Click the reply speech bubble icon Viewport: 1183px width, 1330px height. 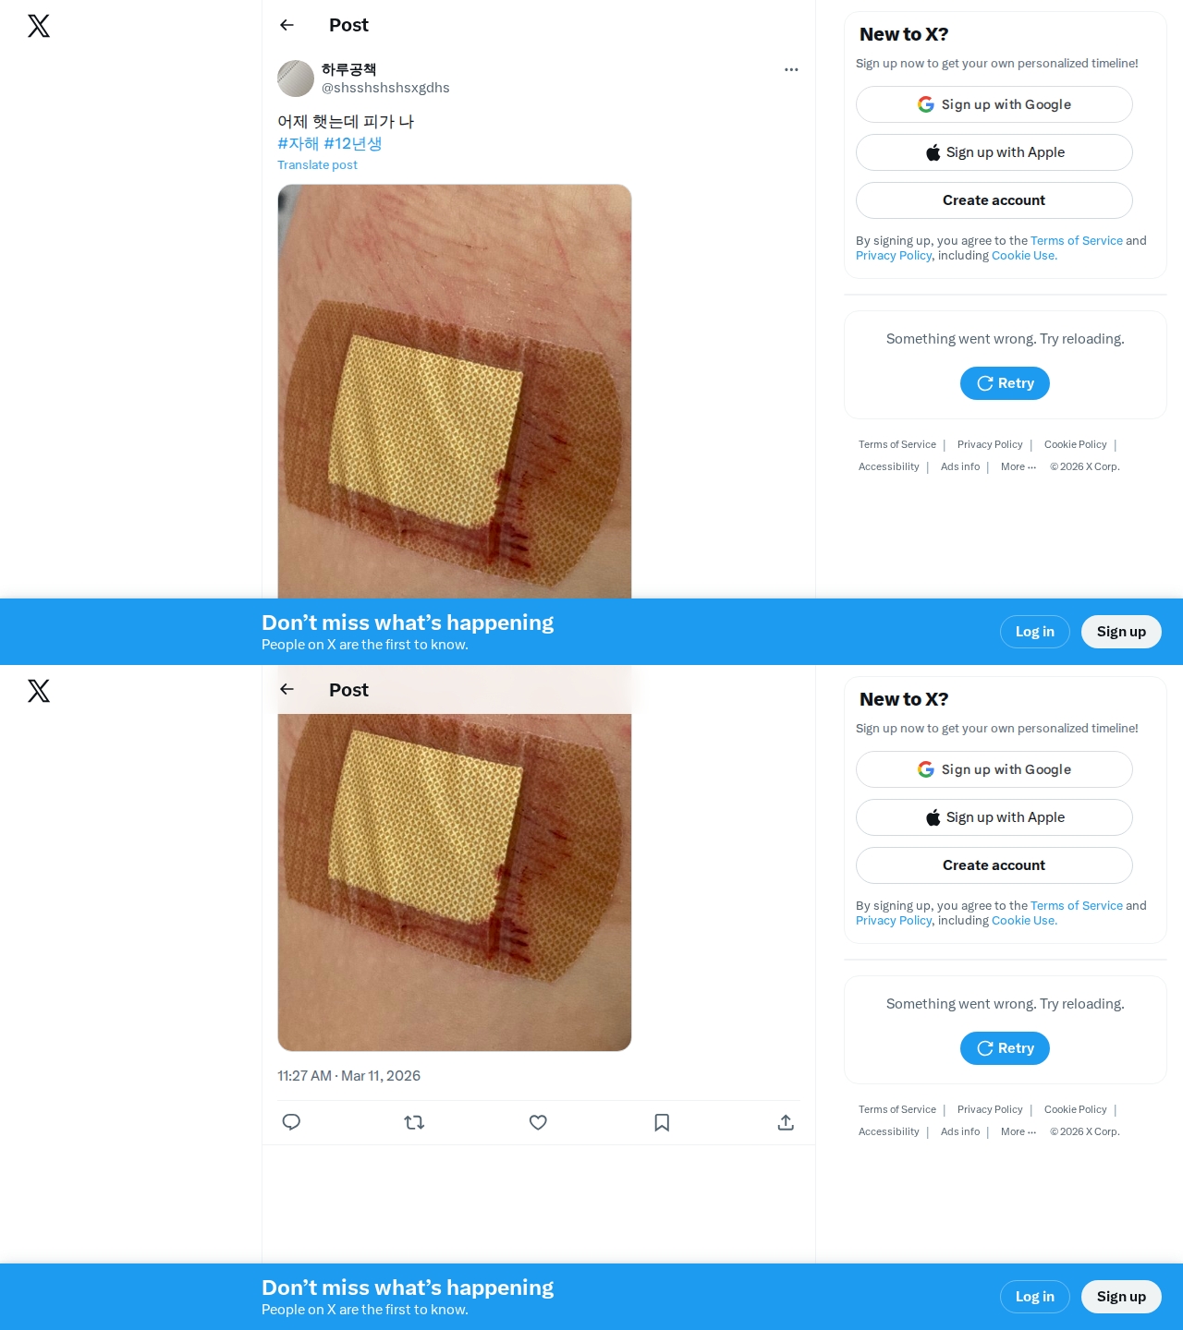291,1122
